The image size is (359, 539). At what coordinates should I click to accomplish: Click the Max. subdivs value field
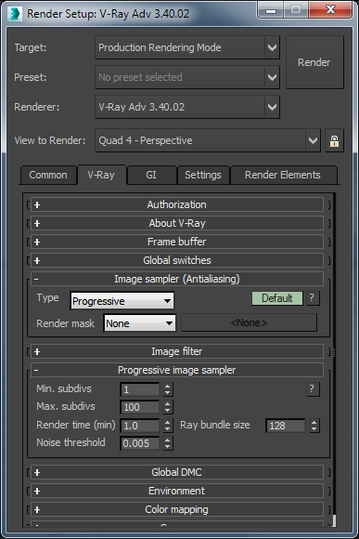(x=140, y=407)
